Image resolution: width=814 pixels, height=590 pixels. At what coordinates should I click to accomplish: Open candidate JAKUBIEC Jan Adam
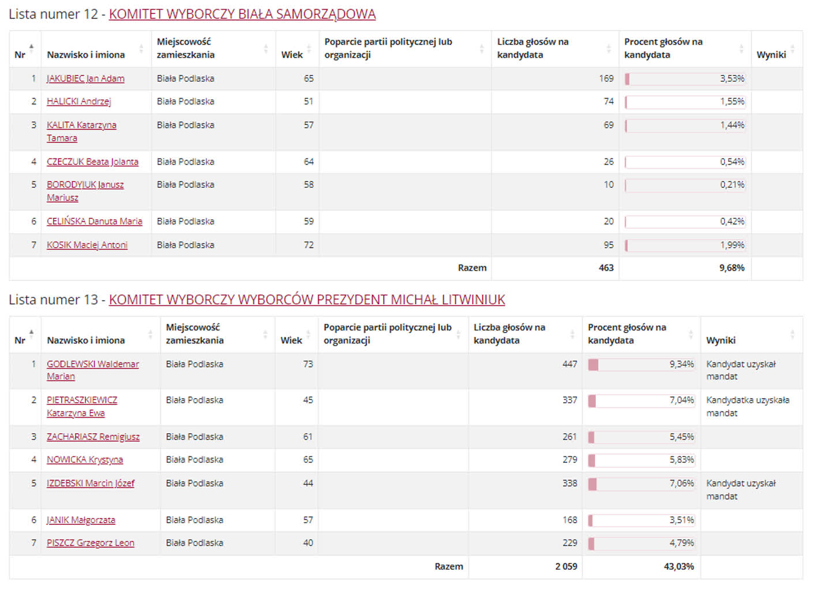pyautogui.click(x=85, y=78)
